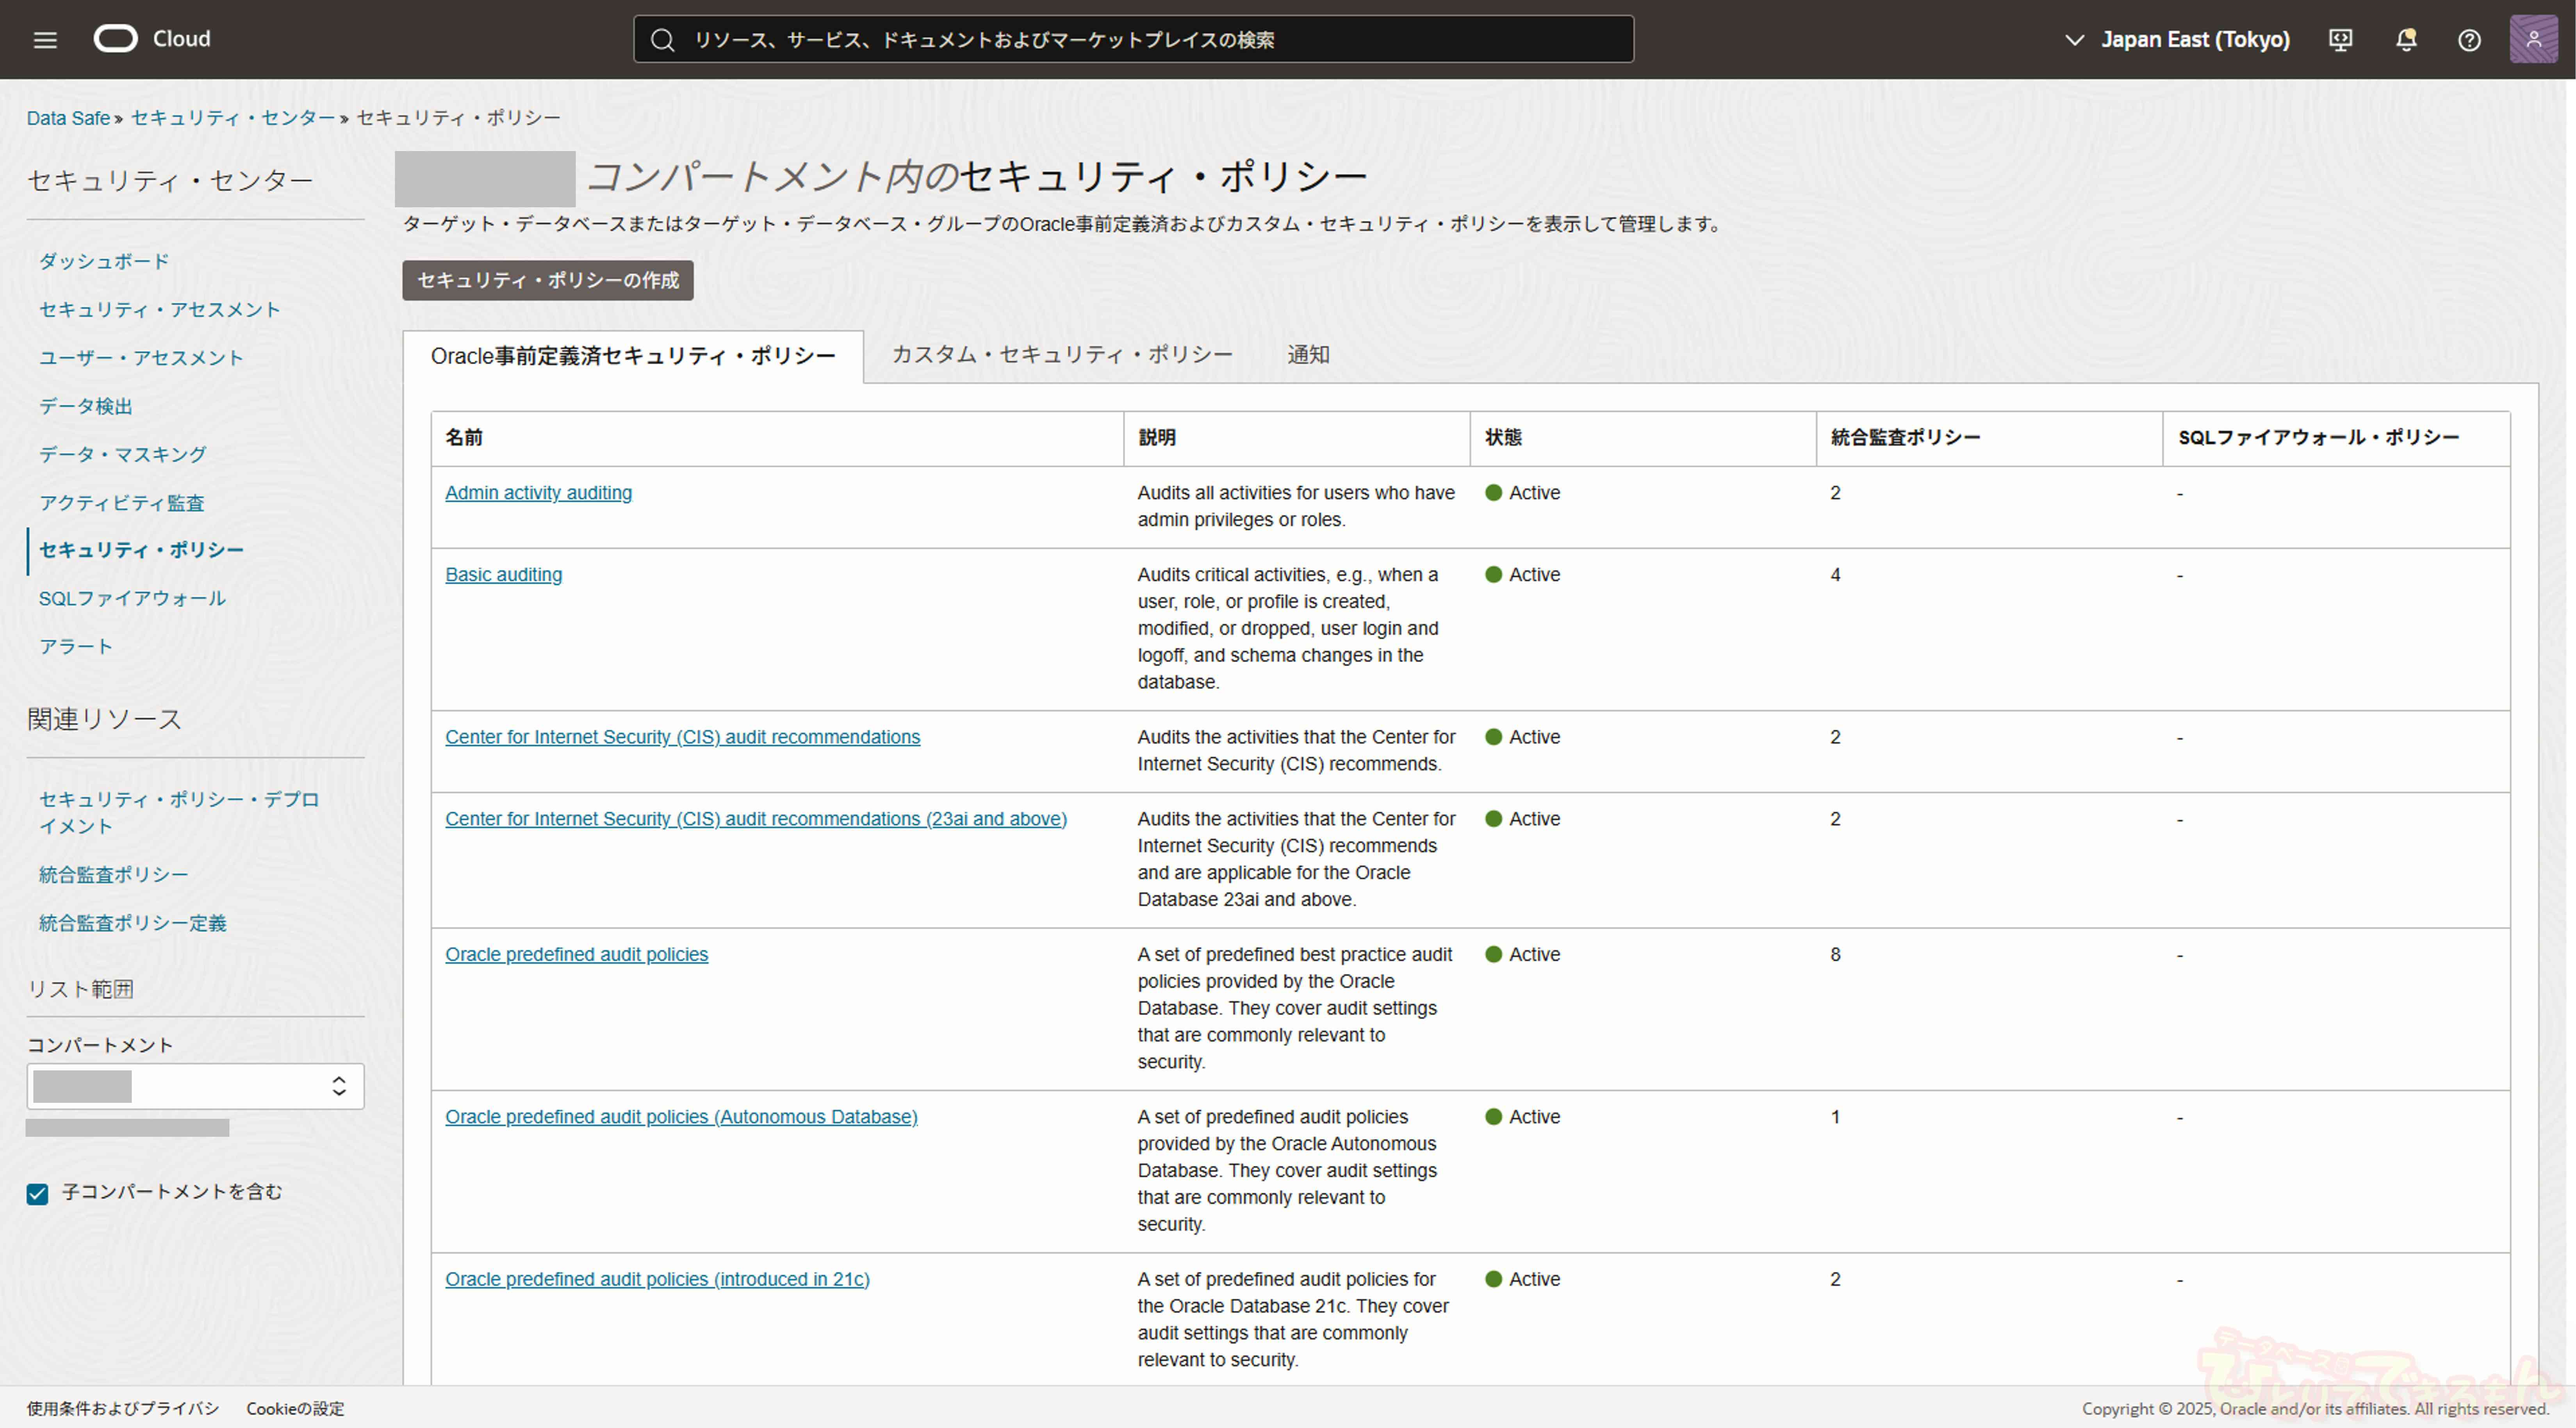Open the notifications bell
The width and height of the screenshot is (2576, 1428).
[x=2406, y=40]
